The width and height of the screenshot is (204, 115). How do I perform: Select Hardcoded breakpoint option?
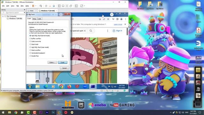coord(37,53)
